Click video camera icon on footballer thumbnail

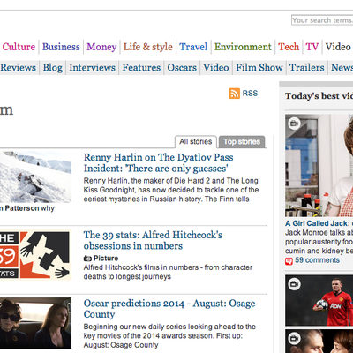(294, 284)
